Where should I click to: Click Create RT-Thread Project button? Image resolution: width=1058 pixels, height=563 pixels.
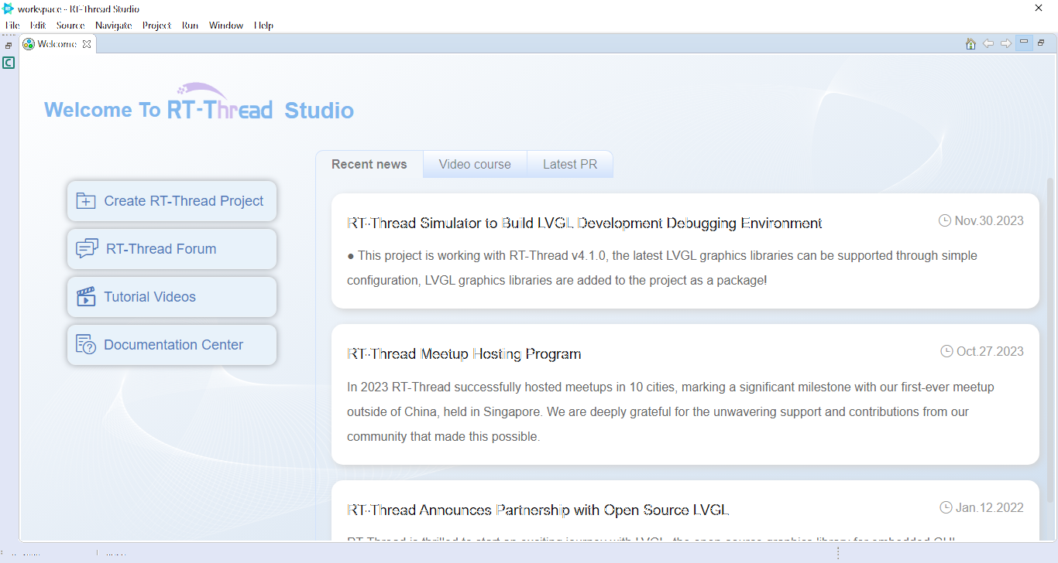click(172, 201)
